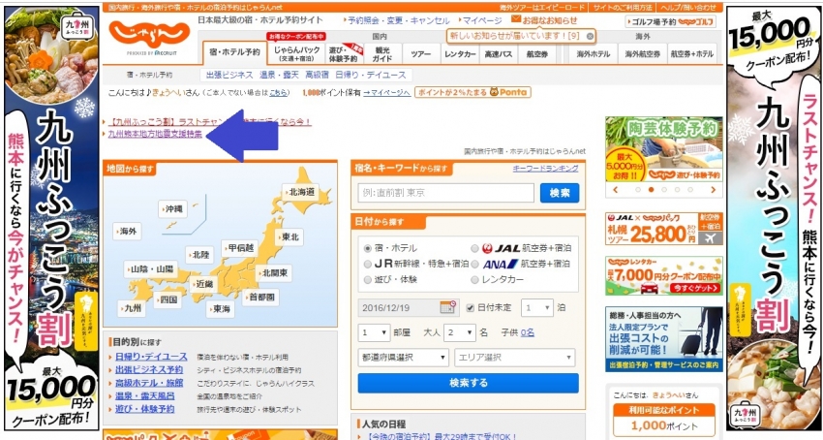823x440 pixels.
Task: Open 予約照会・変更・キャンセル link
Action: (399, 20)
